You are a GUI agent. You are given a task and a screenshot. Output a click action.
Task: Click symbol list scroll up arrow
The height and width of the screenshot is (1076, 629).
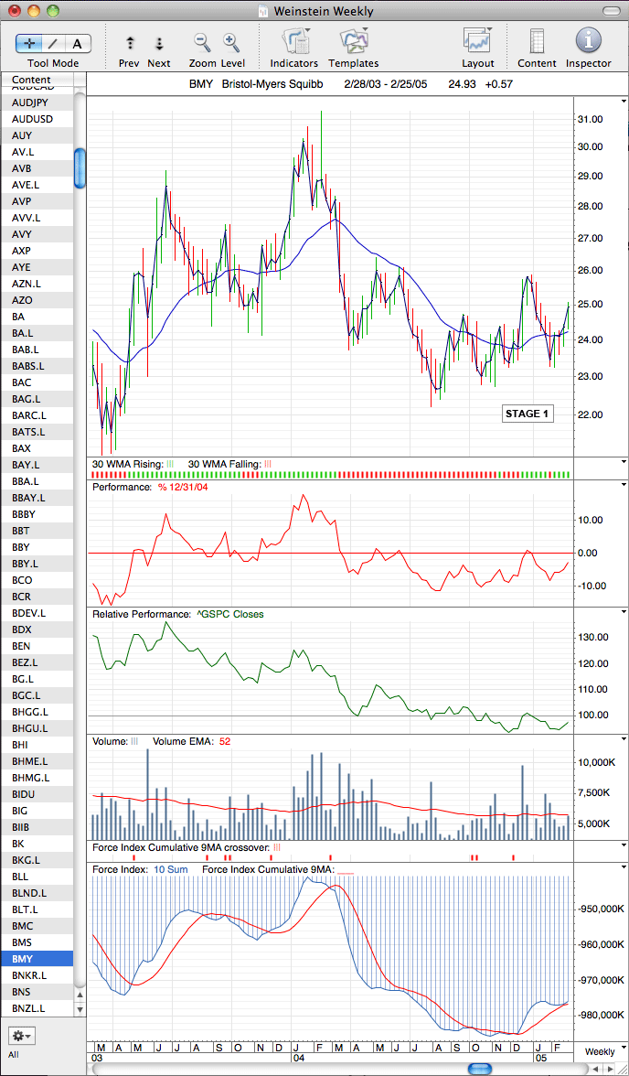tap(80, 995)
